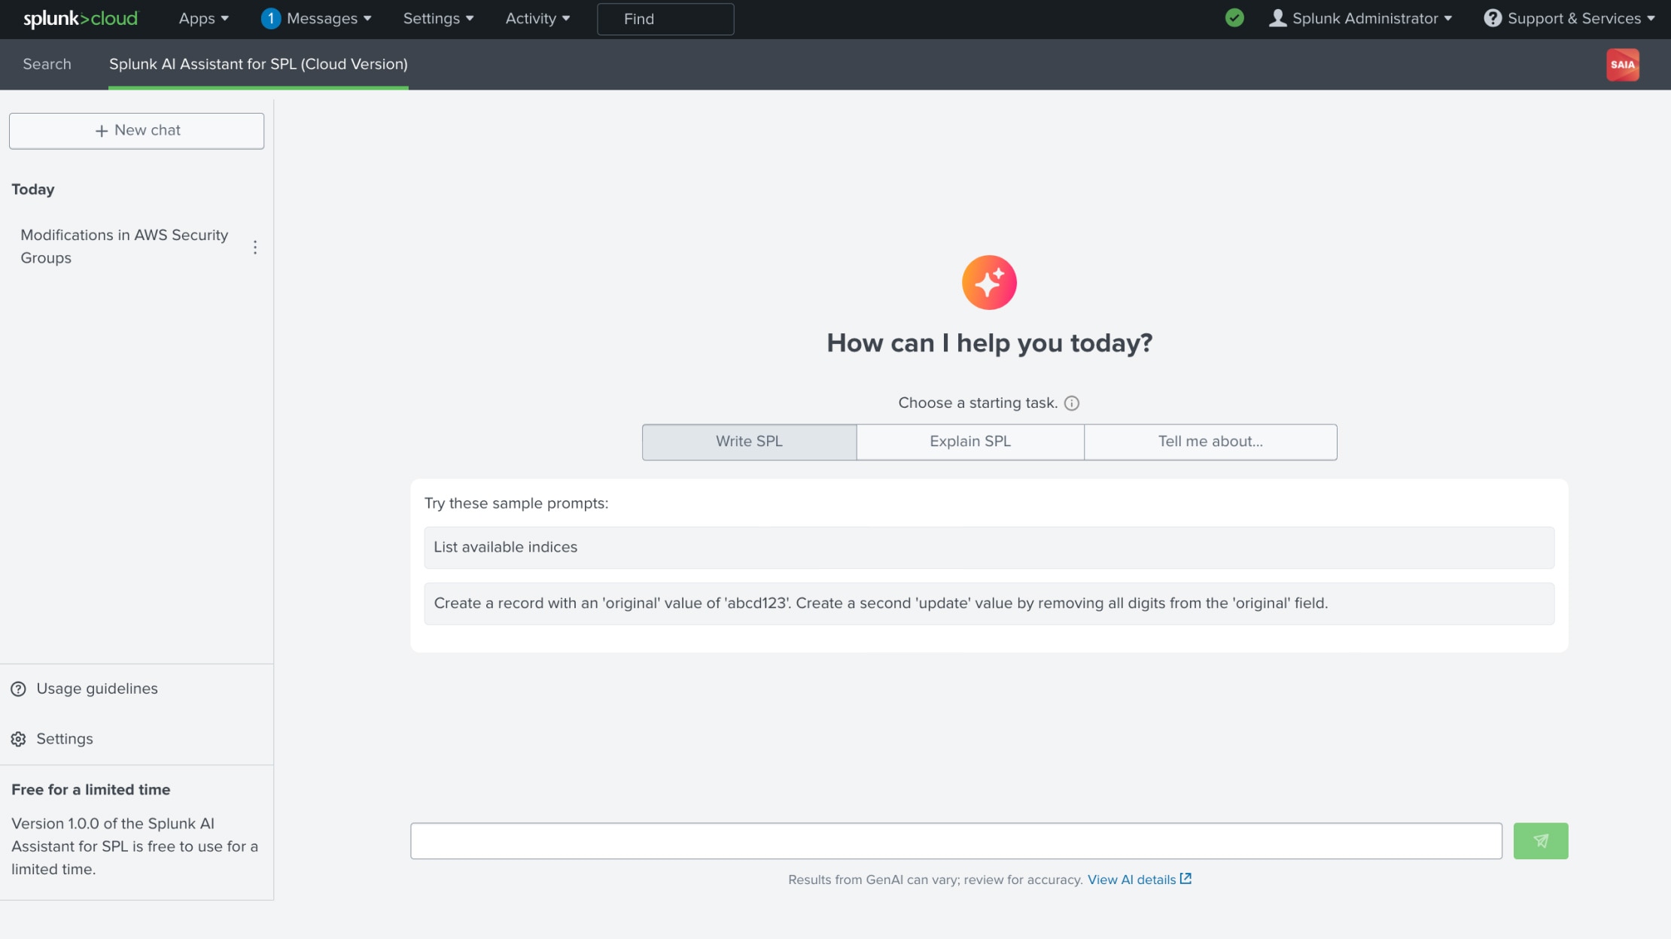1671x939 pixels.
Task: Start a New chat
Action: pos(136,131)
